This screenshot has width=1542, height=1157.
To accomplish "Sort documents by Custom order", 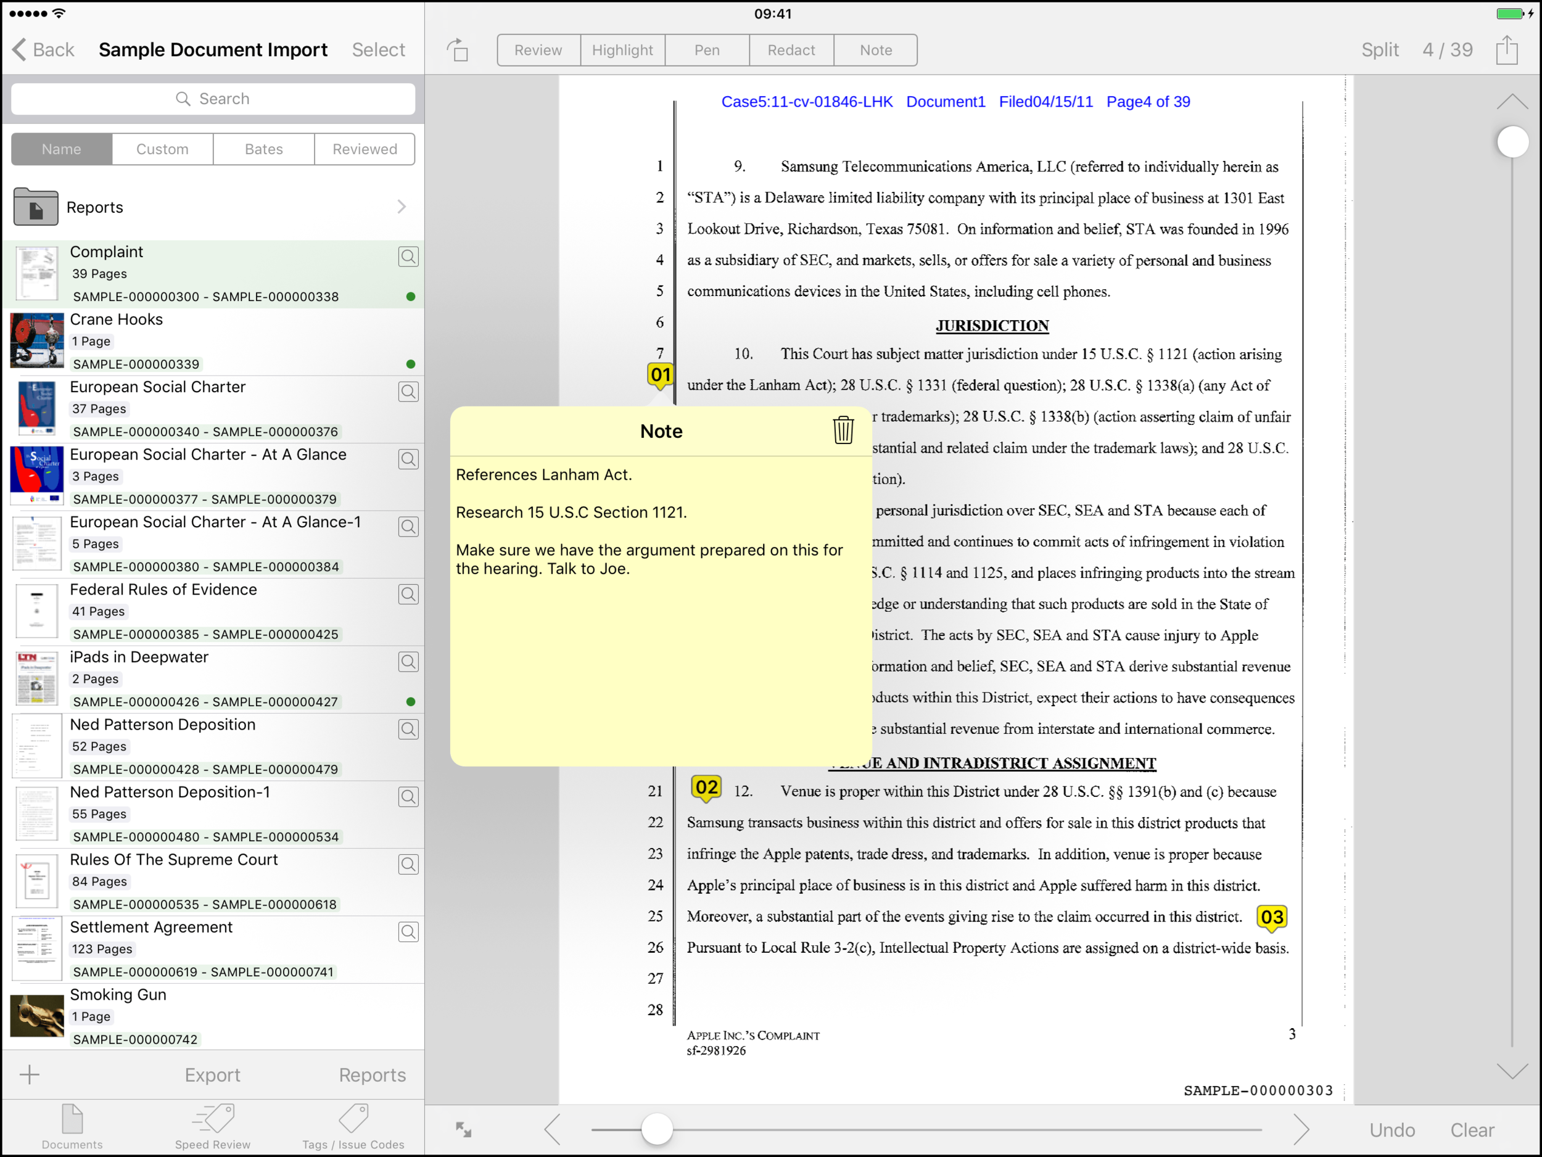I will [x=162, y=149].
